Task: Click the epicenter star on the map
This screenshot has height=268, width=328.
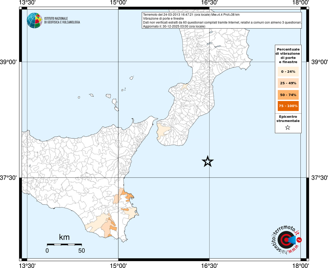Action: coord(208,161)
